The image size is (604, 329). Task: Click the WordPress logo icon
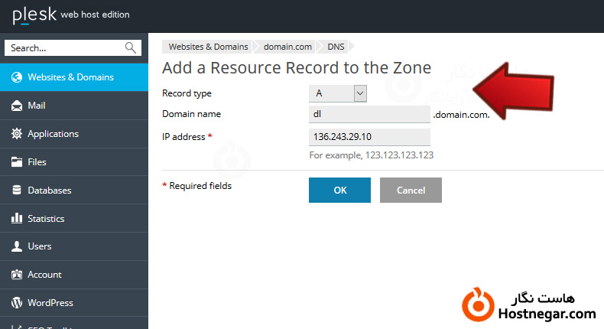tap(16, 303)
